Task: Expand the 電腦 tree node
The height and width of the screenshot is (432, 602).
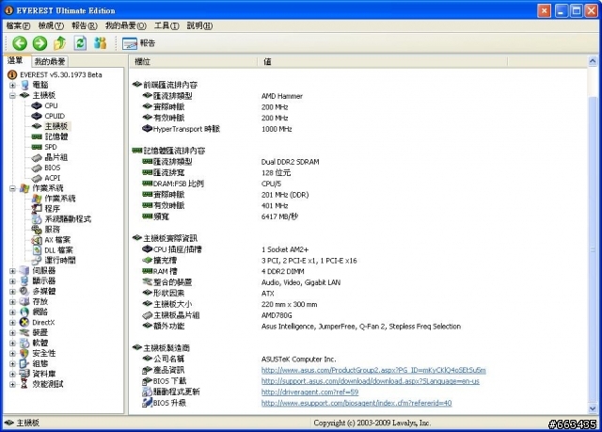Action: (x=12, y=85)
